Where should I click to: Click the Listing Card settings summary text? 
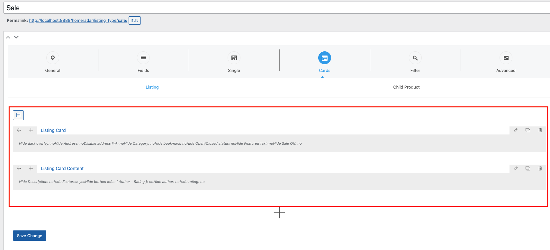click(x=160, y=143)
